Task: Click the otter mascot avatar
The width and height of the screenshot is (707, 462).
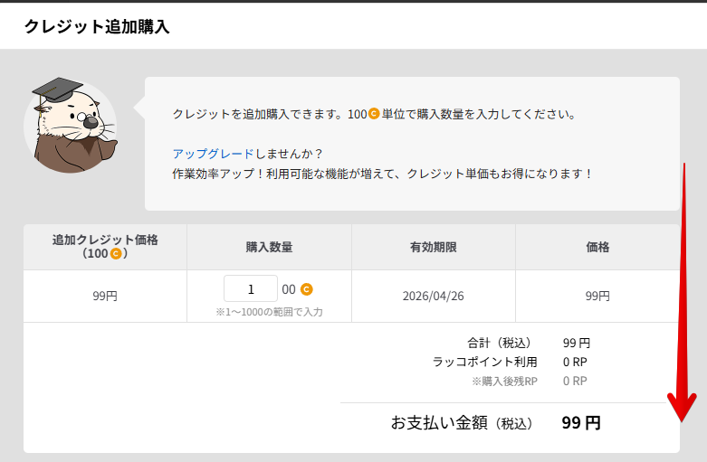Action: 71,125
